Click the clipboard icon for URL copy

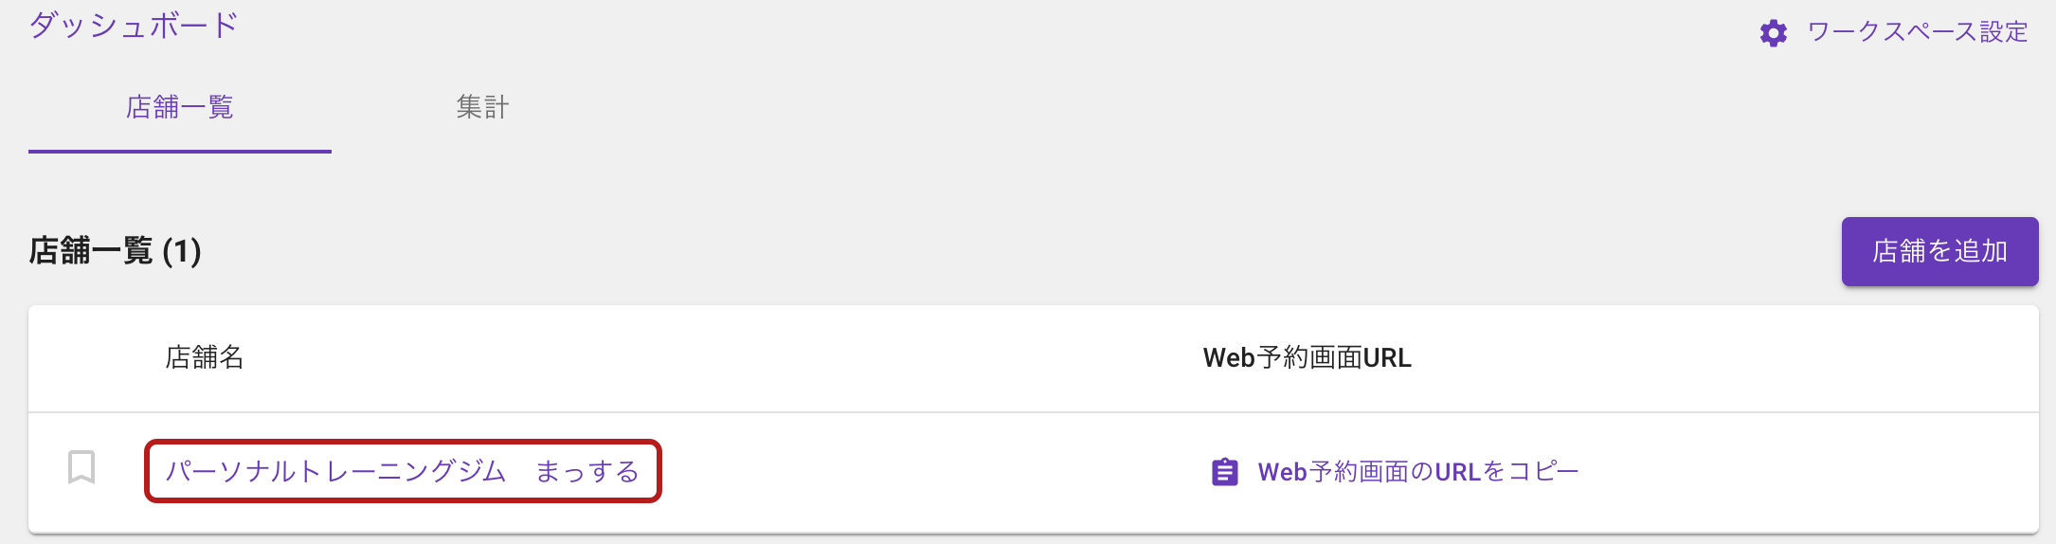point(1225,472)
